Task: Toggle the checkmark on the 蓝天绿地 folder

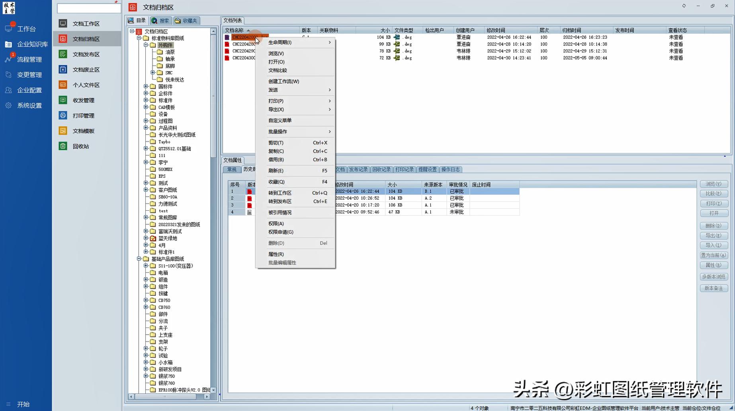Action: [153, 238]
